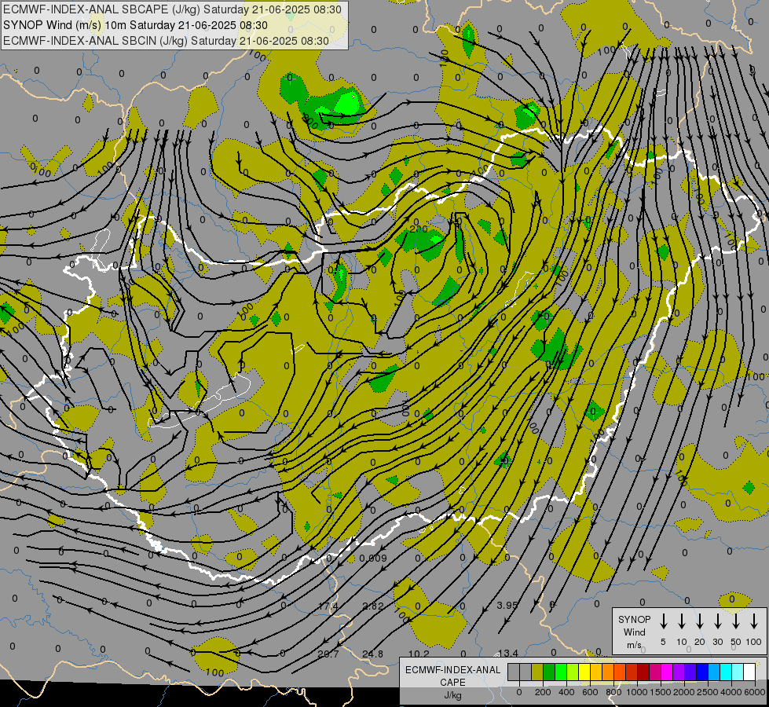769x707 pixels.
Task: Select the bright magenta swatch in CAPE legend
Action: click(667, 672)
